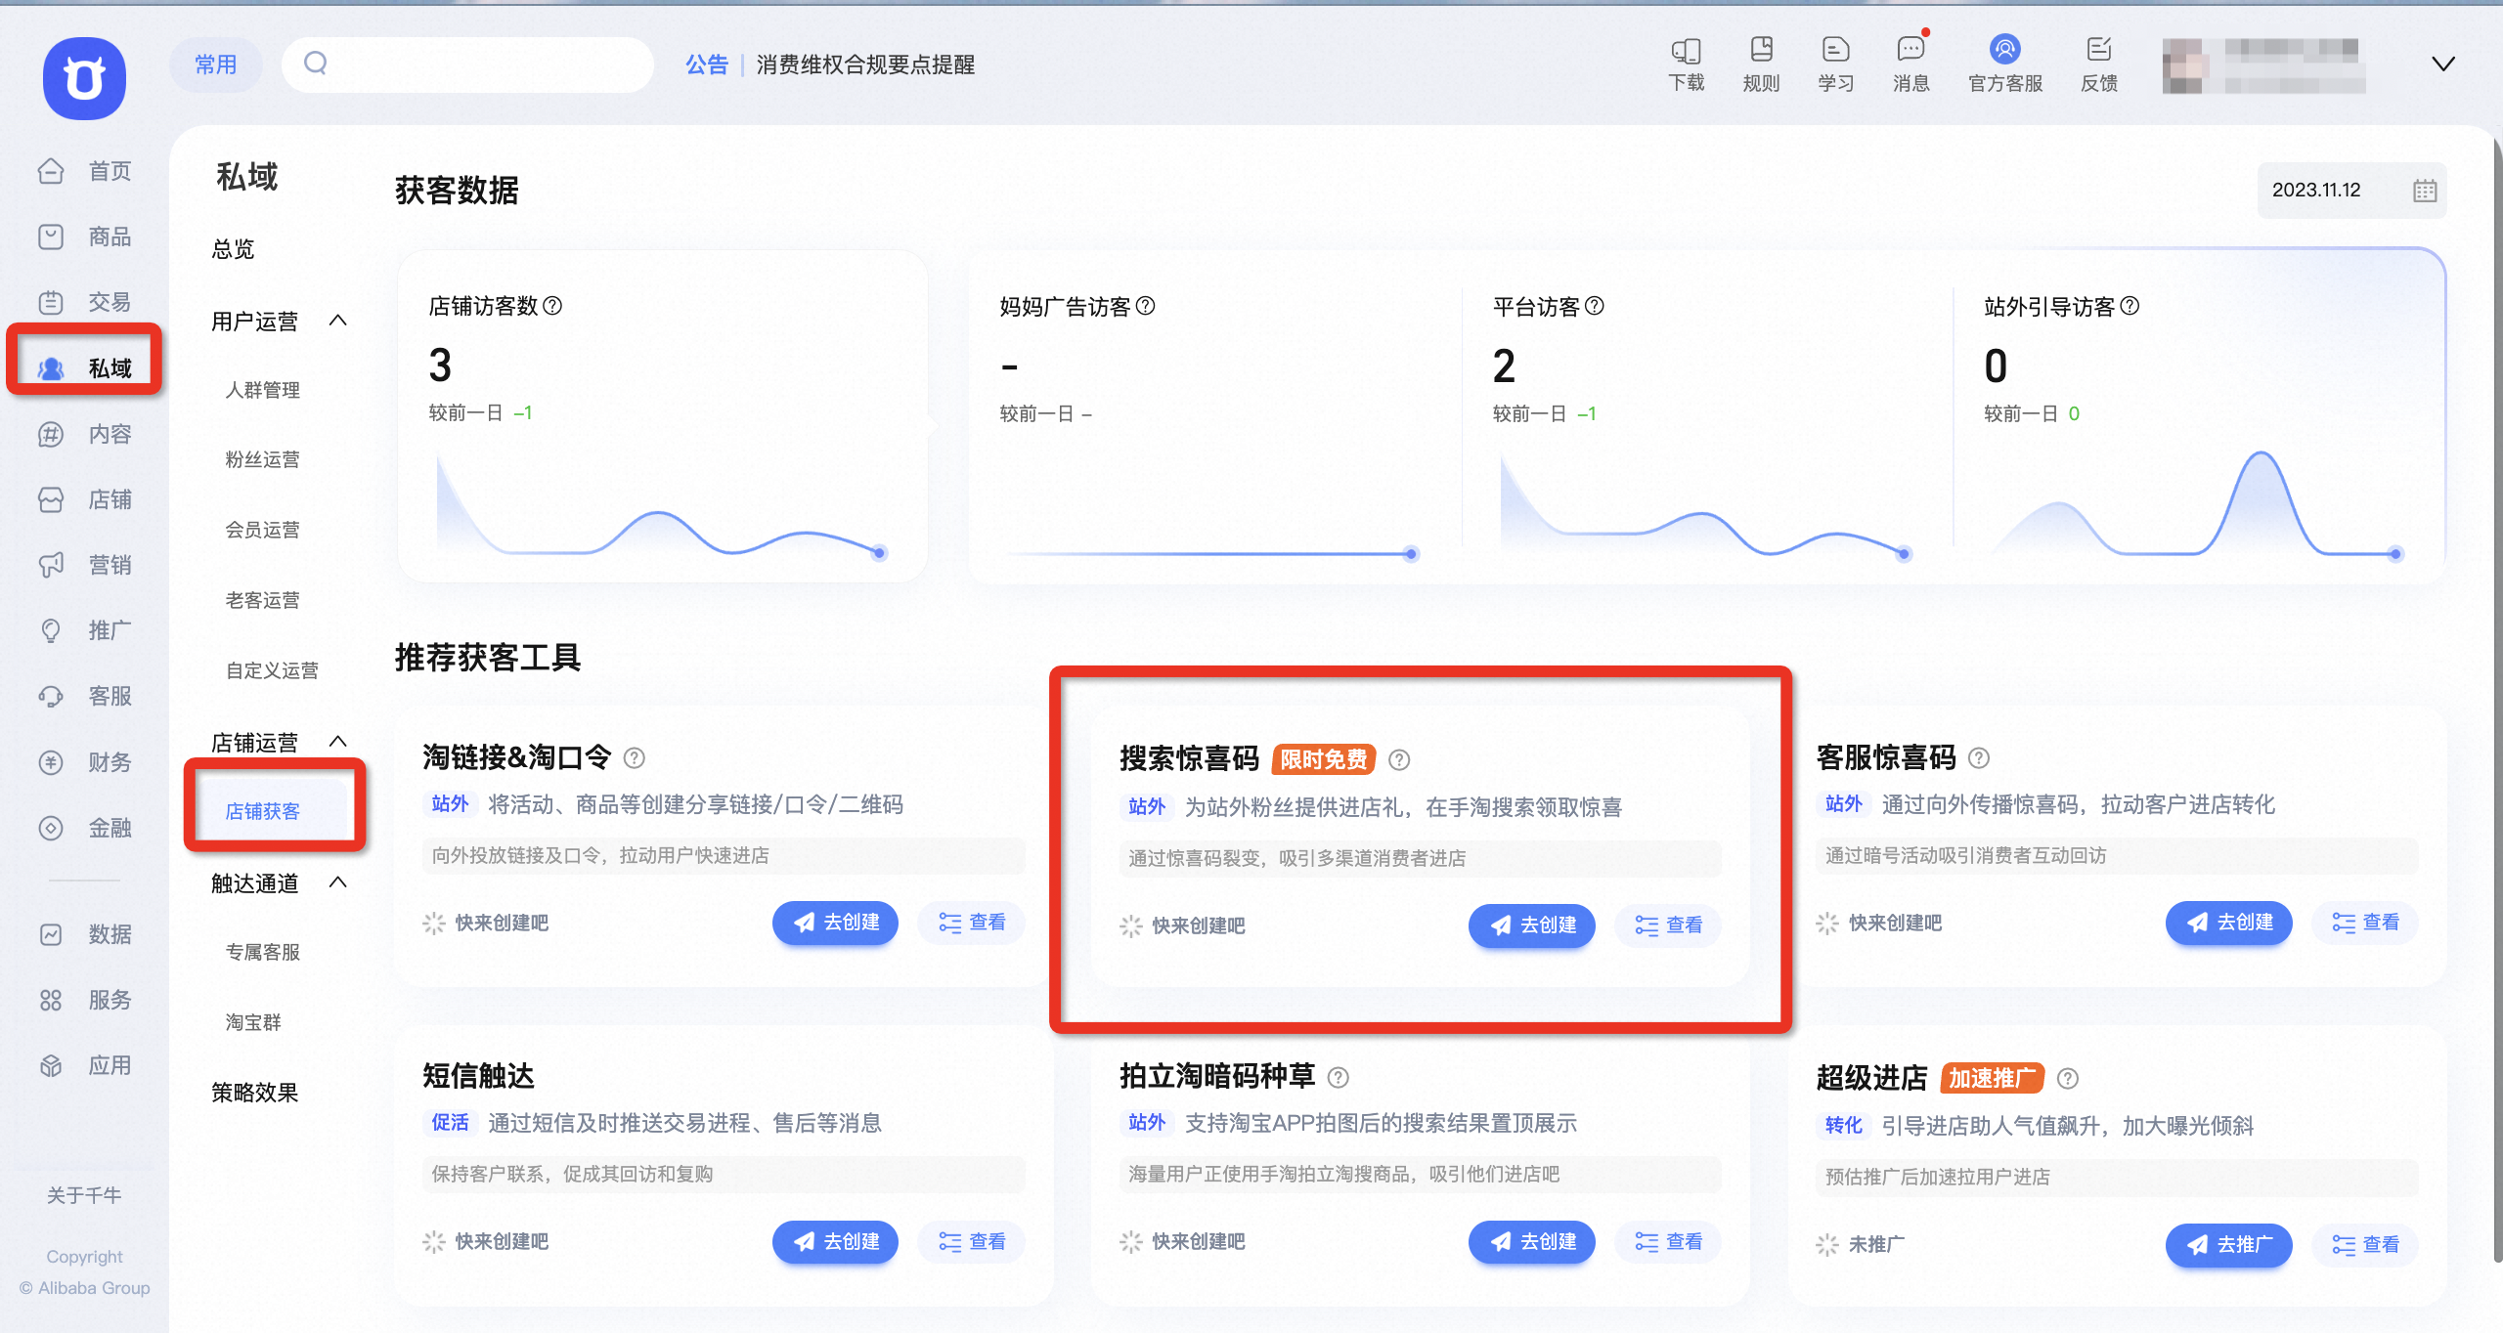2503x1333 pixels.
Task: Select 私域 in sidebar
Action: pos(84,367)
